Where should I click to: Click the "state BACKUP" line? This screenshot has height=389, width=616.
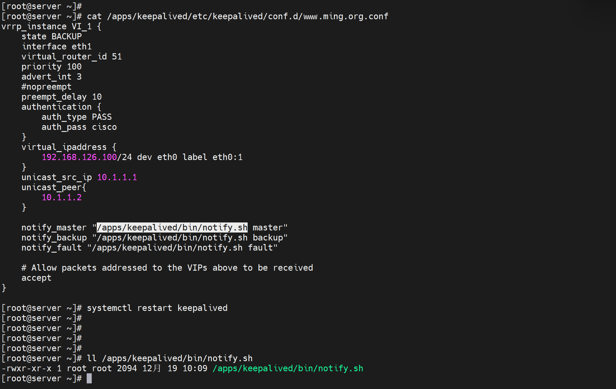click(51, 36)
